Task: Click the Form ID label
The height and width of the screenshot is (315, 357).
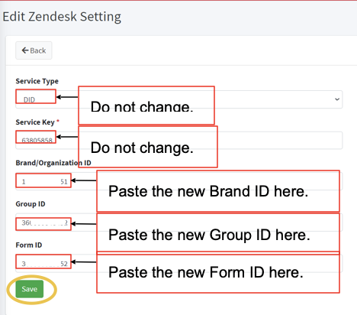Action: tap(29, 245)
